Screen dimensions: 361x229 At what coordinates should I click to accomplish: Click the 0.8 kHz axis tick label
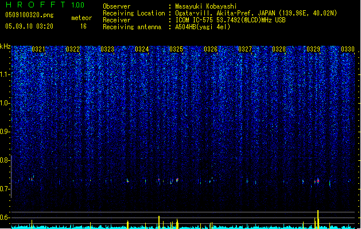tap(5, 160)
